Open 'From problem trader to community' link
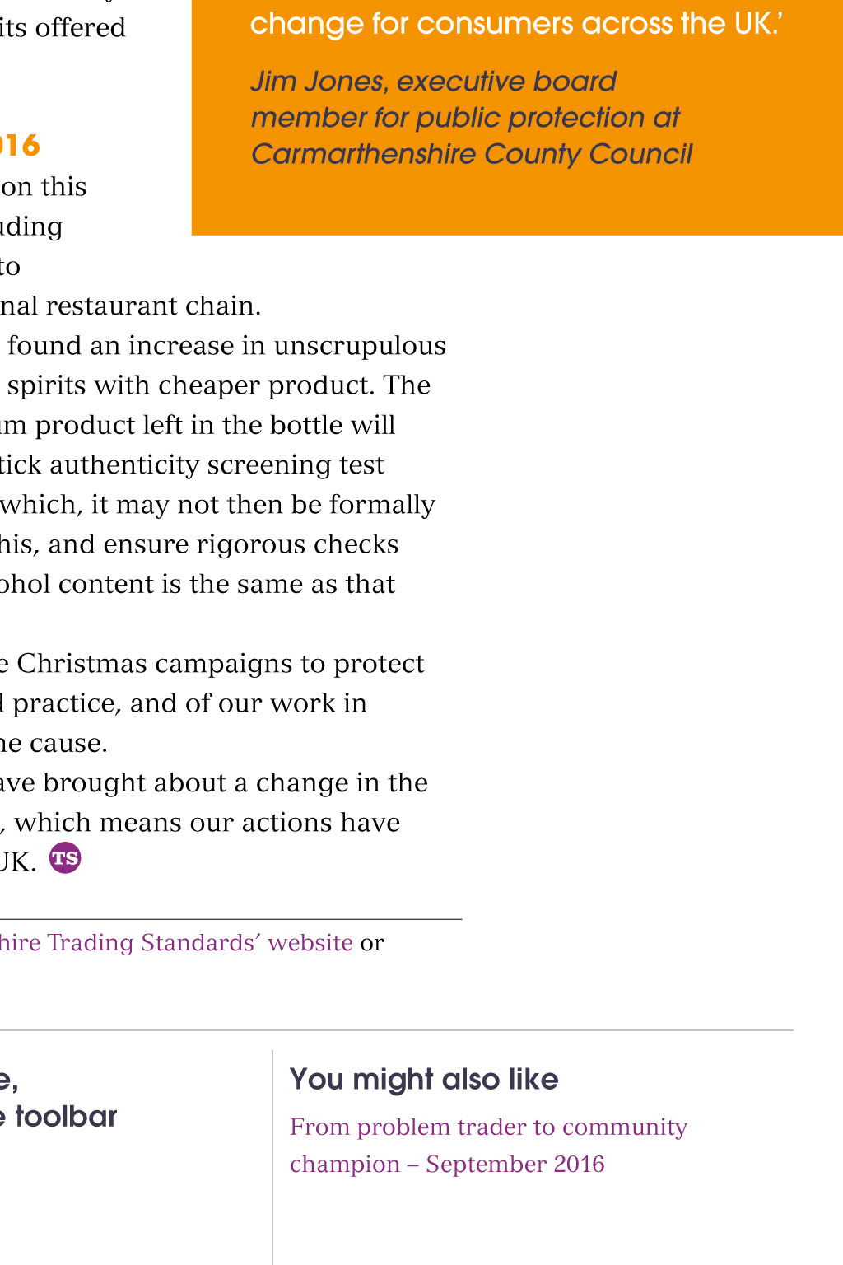The width and height of the screenshot is (843, 1265). click(x=488, y=1127)
